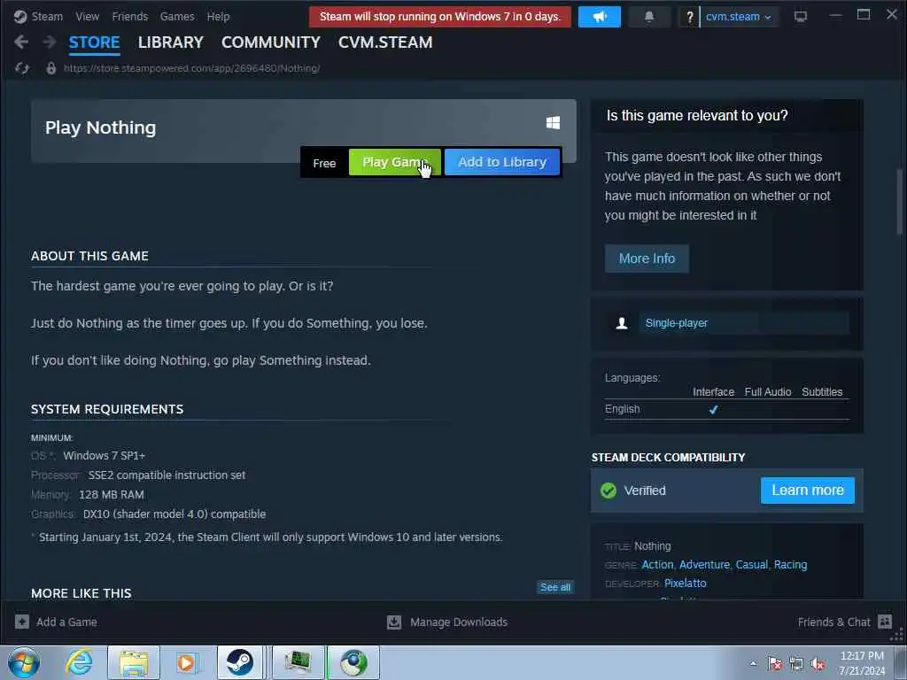The image size is (907, 680).
Task: Switch to Steam taskbar button
Action: (240, 662)
